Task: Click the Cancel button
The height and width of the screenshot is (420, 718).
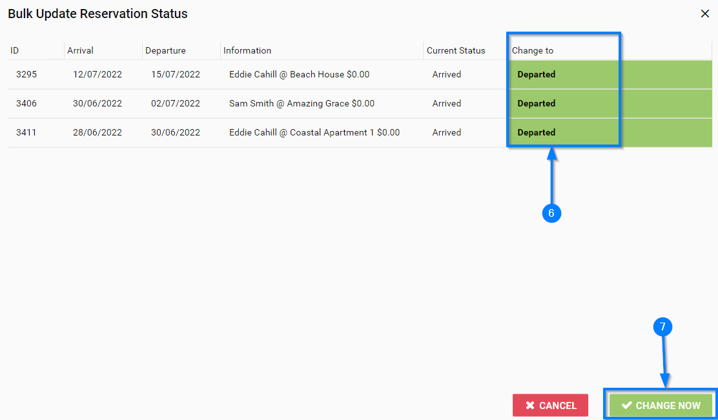Action: pos(550,405)
